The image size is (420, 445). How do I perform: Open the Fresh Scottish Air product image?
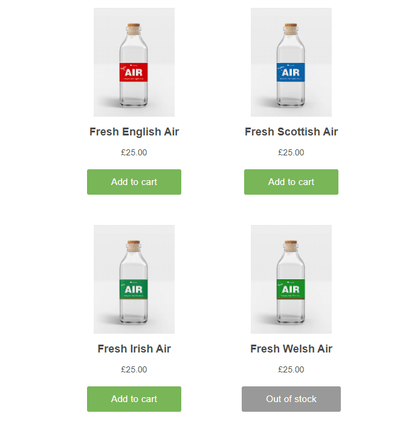[291, 62]
